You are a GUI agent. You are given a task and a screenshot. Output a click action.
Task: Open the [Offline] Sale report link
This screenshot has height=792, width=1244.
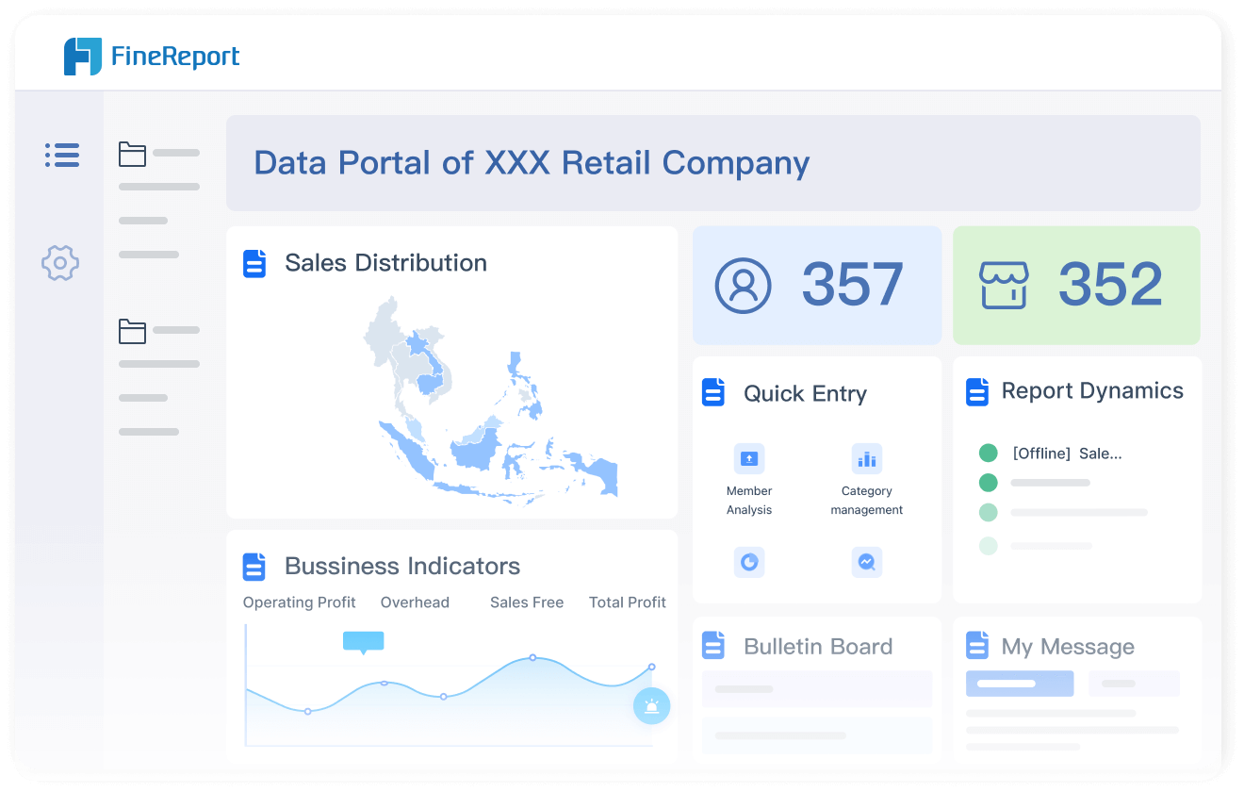click(x=1069, y=454)
